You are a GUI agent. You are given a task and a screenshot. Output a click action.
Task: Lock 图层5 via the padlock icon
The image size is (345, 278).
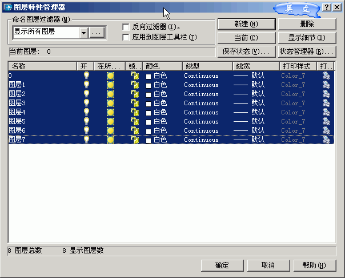click(135, 121)
